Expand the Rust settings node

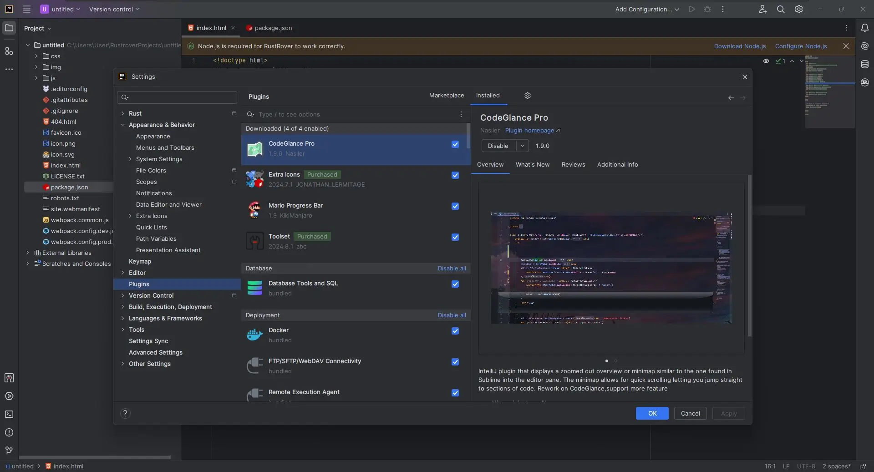pyautogui.click(x=122, y=113)
